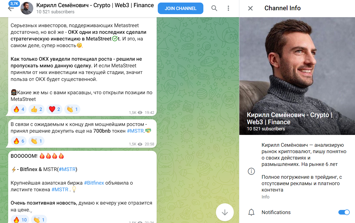
Task: React with clapping hands on 19:42 post
Action: 72,109
